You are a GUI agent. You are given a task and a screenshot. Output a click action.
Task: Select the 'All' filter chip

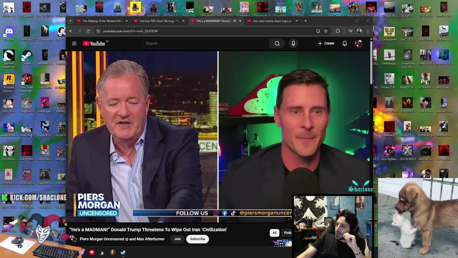click(274, 233)
